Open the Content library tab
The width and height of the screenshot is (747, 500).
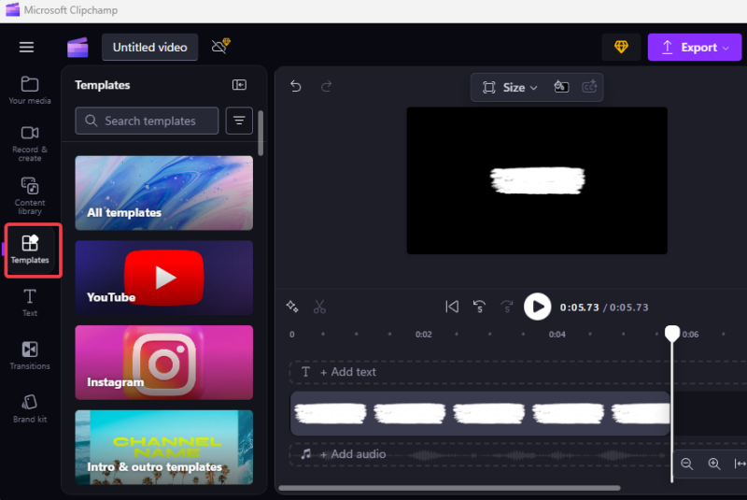click(x=30, y=196)
